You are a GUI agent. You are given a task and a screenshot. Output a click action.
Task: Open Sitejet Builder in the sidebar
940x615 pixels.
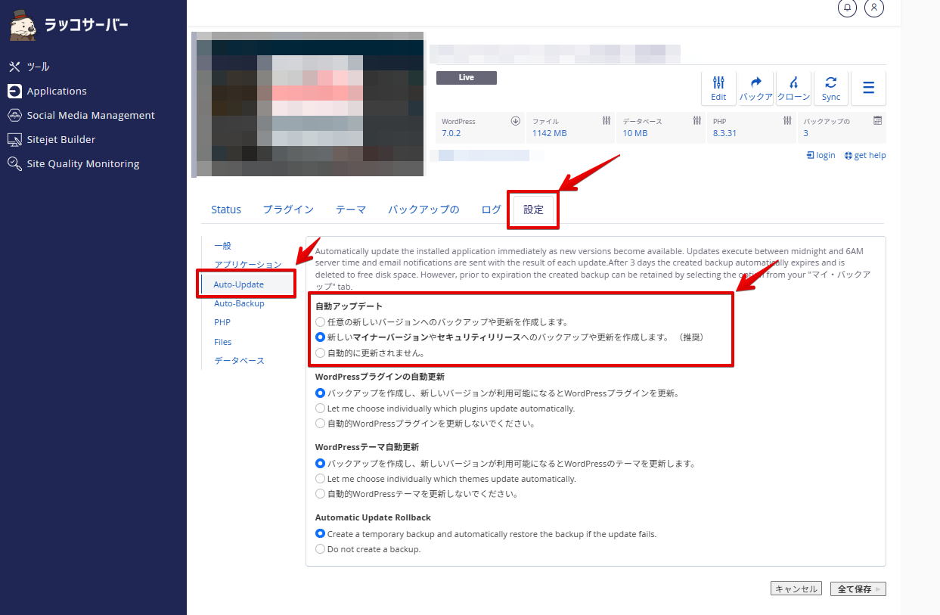(x=61, y=139)
